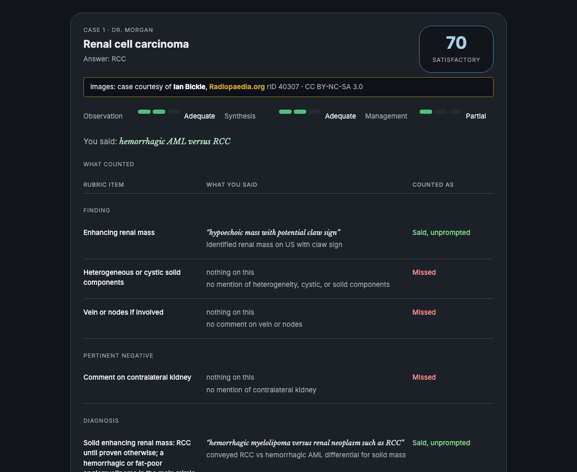
Task: Click 'nothing on this' in the Vein or nodes row
Action: click(x=230, y=313)
